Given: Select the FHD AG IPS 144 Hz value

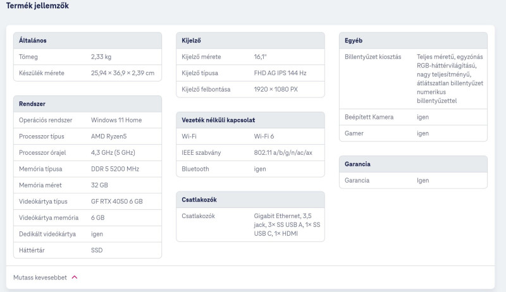Looking at the screenshot, I should (x=280, y=73).
